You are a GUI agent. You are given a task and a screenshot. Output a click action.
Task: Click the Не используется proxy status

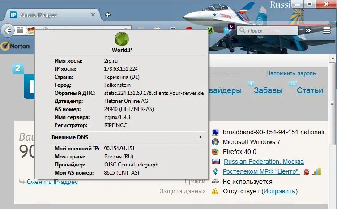point(247,182)
